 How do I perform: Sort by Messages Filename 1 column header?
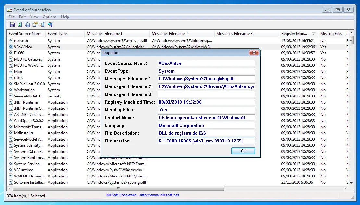click(x=117, y=34)
